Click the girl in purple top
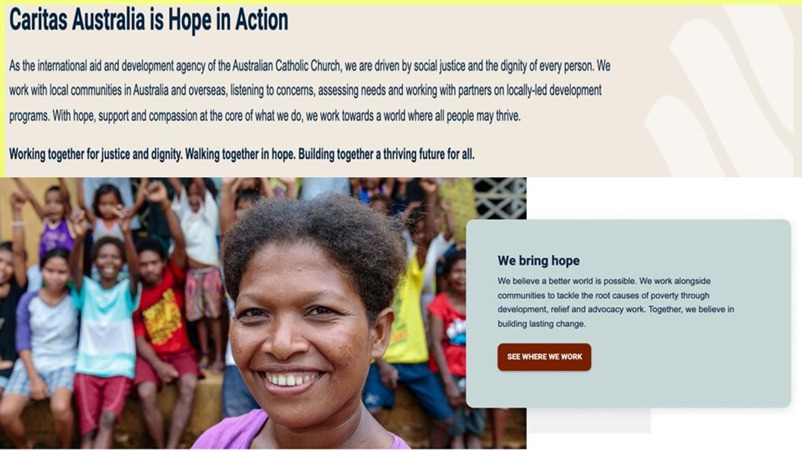Viewport: 802px width, 451px height. point(55,220)
